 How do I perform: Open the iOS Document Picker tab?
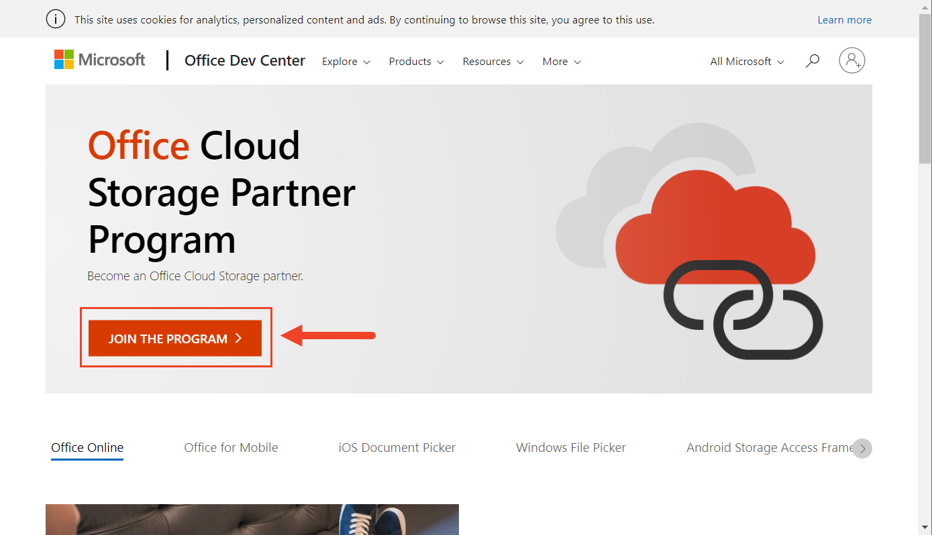(397, 447)
